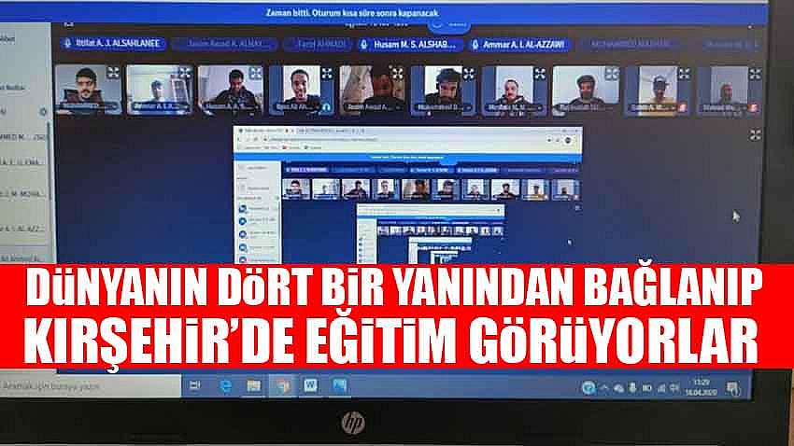Open Microsoft Word from the taskbar

[310, 386]
